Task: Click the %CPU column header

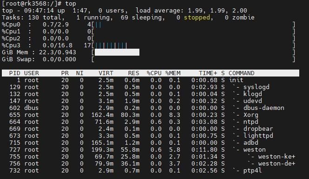Action: click(x=154, y=73)
